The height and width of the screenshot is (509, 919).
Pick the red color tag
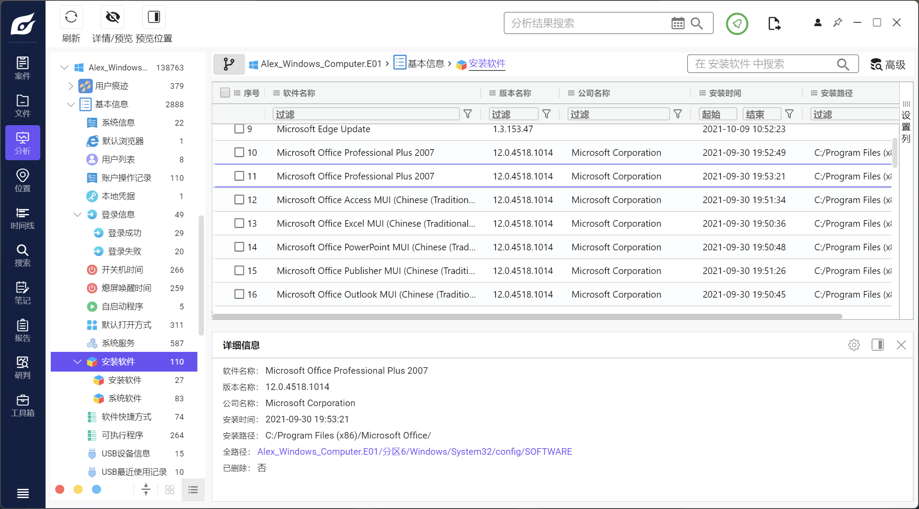click(x=60, y=489)
